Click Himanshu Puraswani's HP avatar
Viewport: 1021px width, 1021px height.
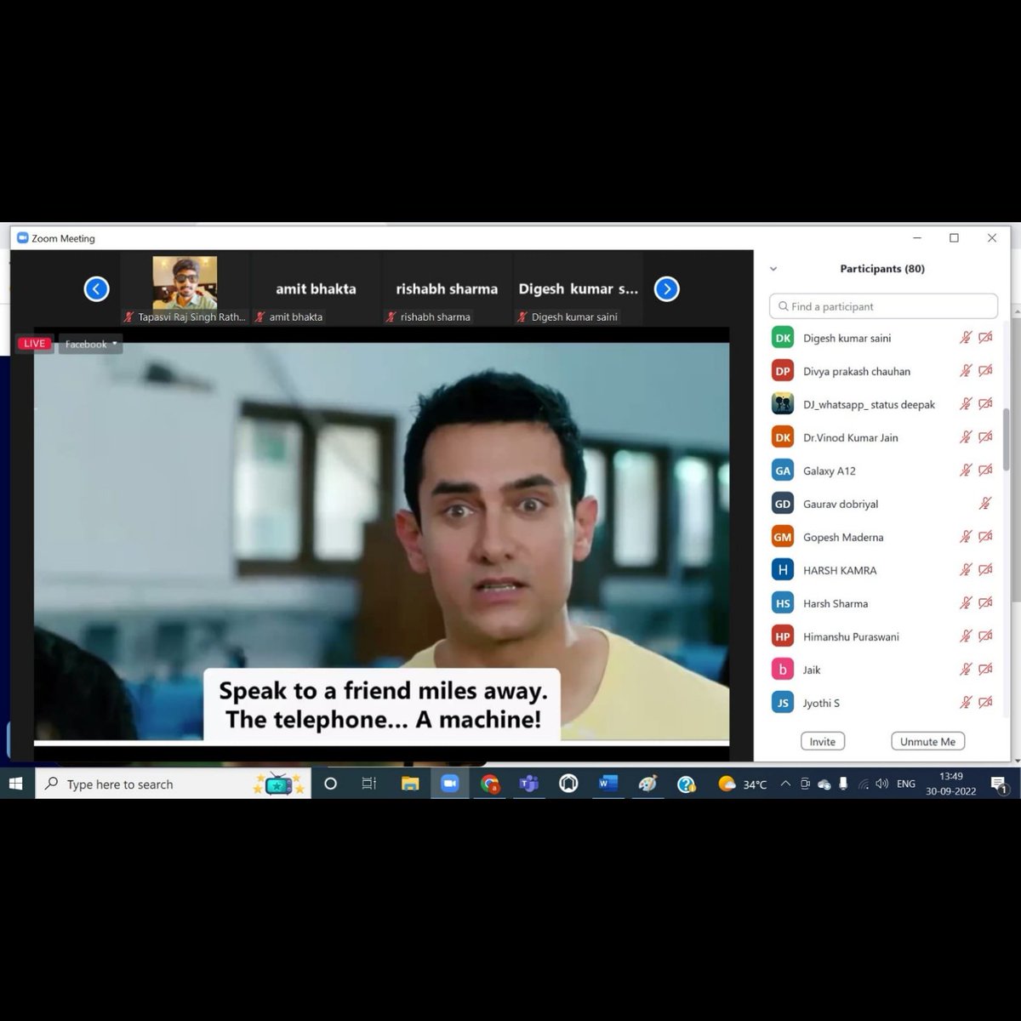click(783, 636)
